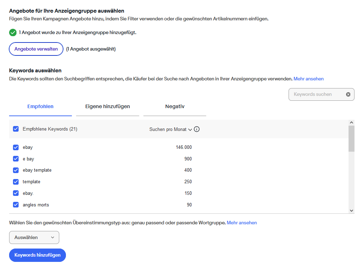Uncheck the 'e bay' keyword checkbox
The width and height of the screenshot is (358, 271).
(x=16, y=159)
